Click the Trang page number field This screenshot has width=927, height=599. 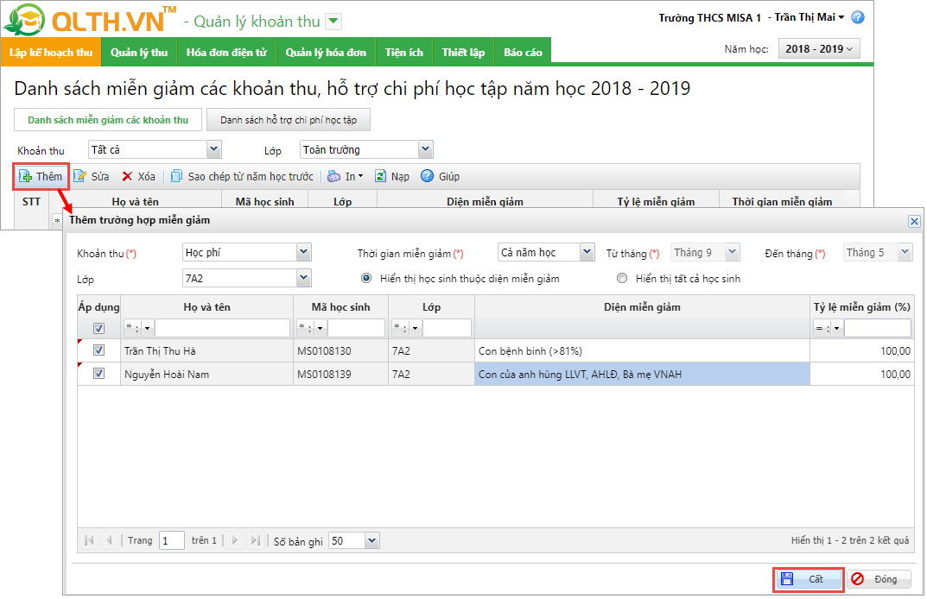171,540
